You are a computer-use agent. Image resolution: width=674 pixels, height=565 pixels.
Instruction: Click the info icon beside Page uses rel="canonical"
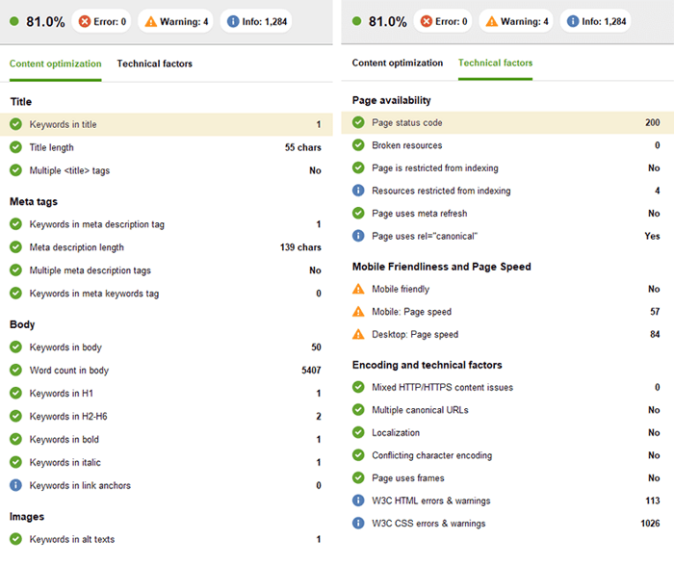pos(358,236)
